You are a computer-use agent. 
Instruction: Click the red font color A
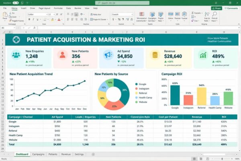59,19
